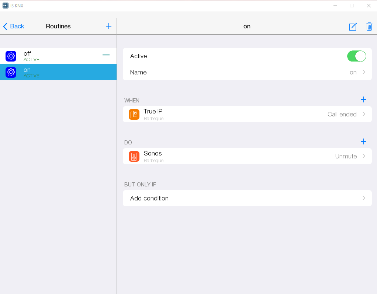Add a new WHEN trigger

(363, 99)
